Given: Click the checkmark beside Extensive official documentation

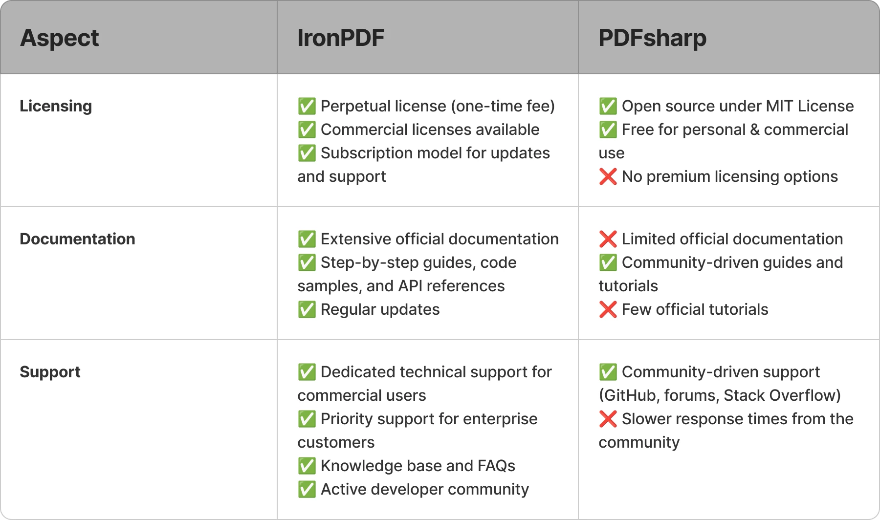Looking at the screenshot, I should 307,239.
